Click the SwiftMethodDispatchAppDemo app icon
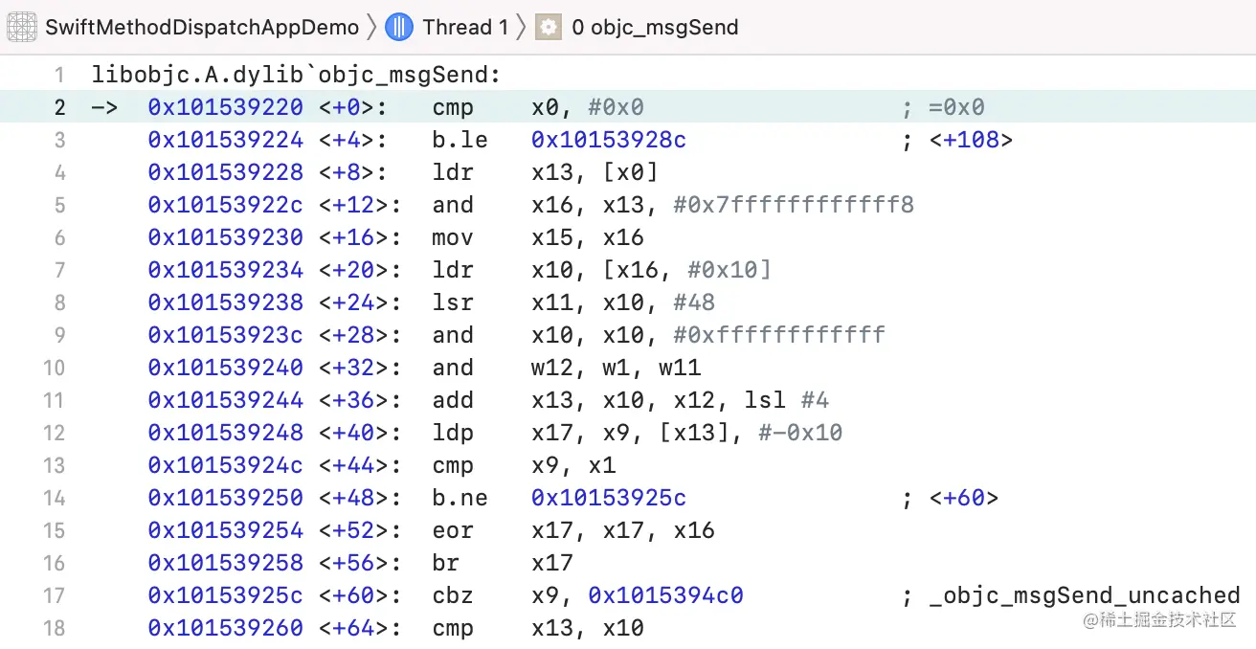This screenshot has width=1256, height=649. 22,27
